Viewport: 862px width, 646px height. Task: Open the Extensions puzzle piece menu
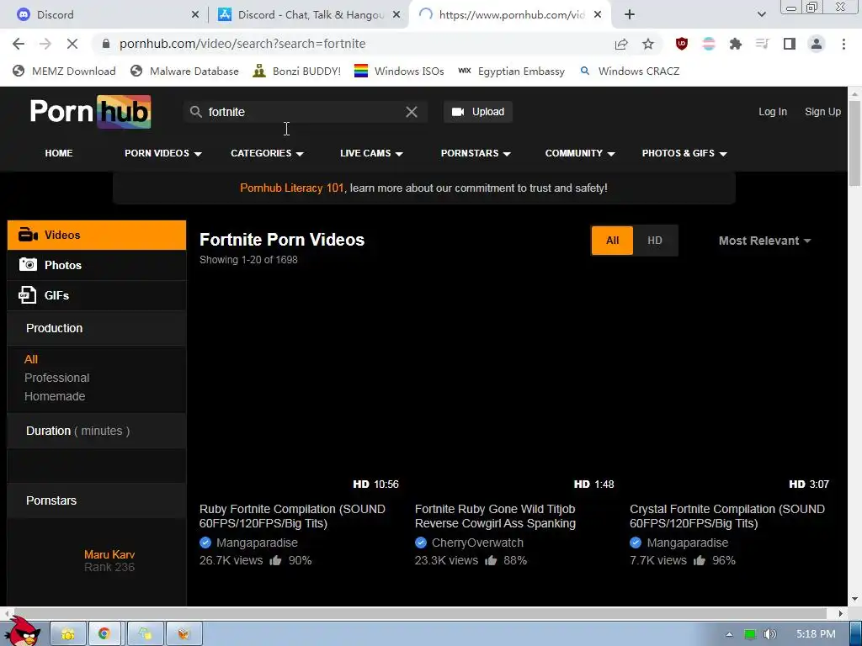(x=736, y=44)
